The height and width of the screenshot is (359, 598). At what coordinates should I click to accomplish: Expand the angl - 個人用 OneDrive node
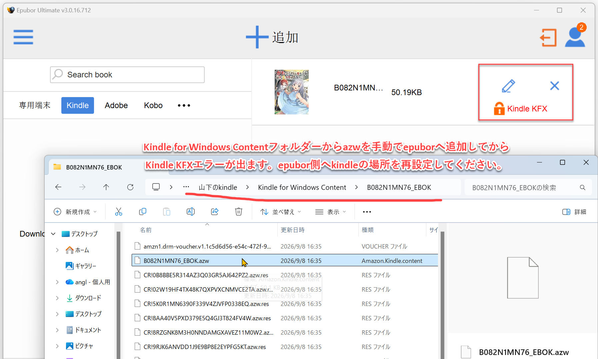[x=57, y=282]
